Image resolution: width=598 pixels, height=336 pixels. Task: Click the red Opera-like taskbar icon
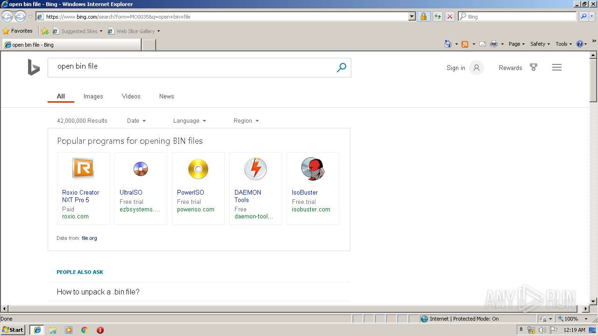[x=100, y=330]
